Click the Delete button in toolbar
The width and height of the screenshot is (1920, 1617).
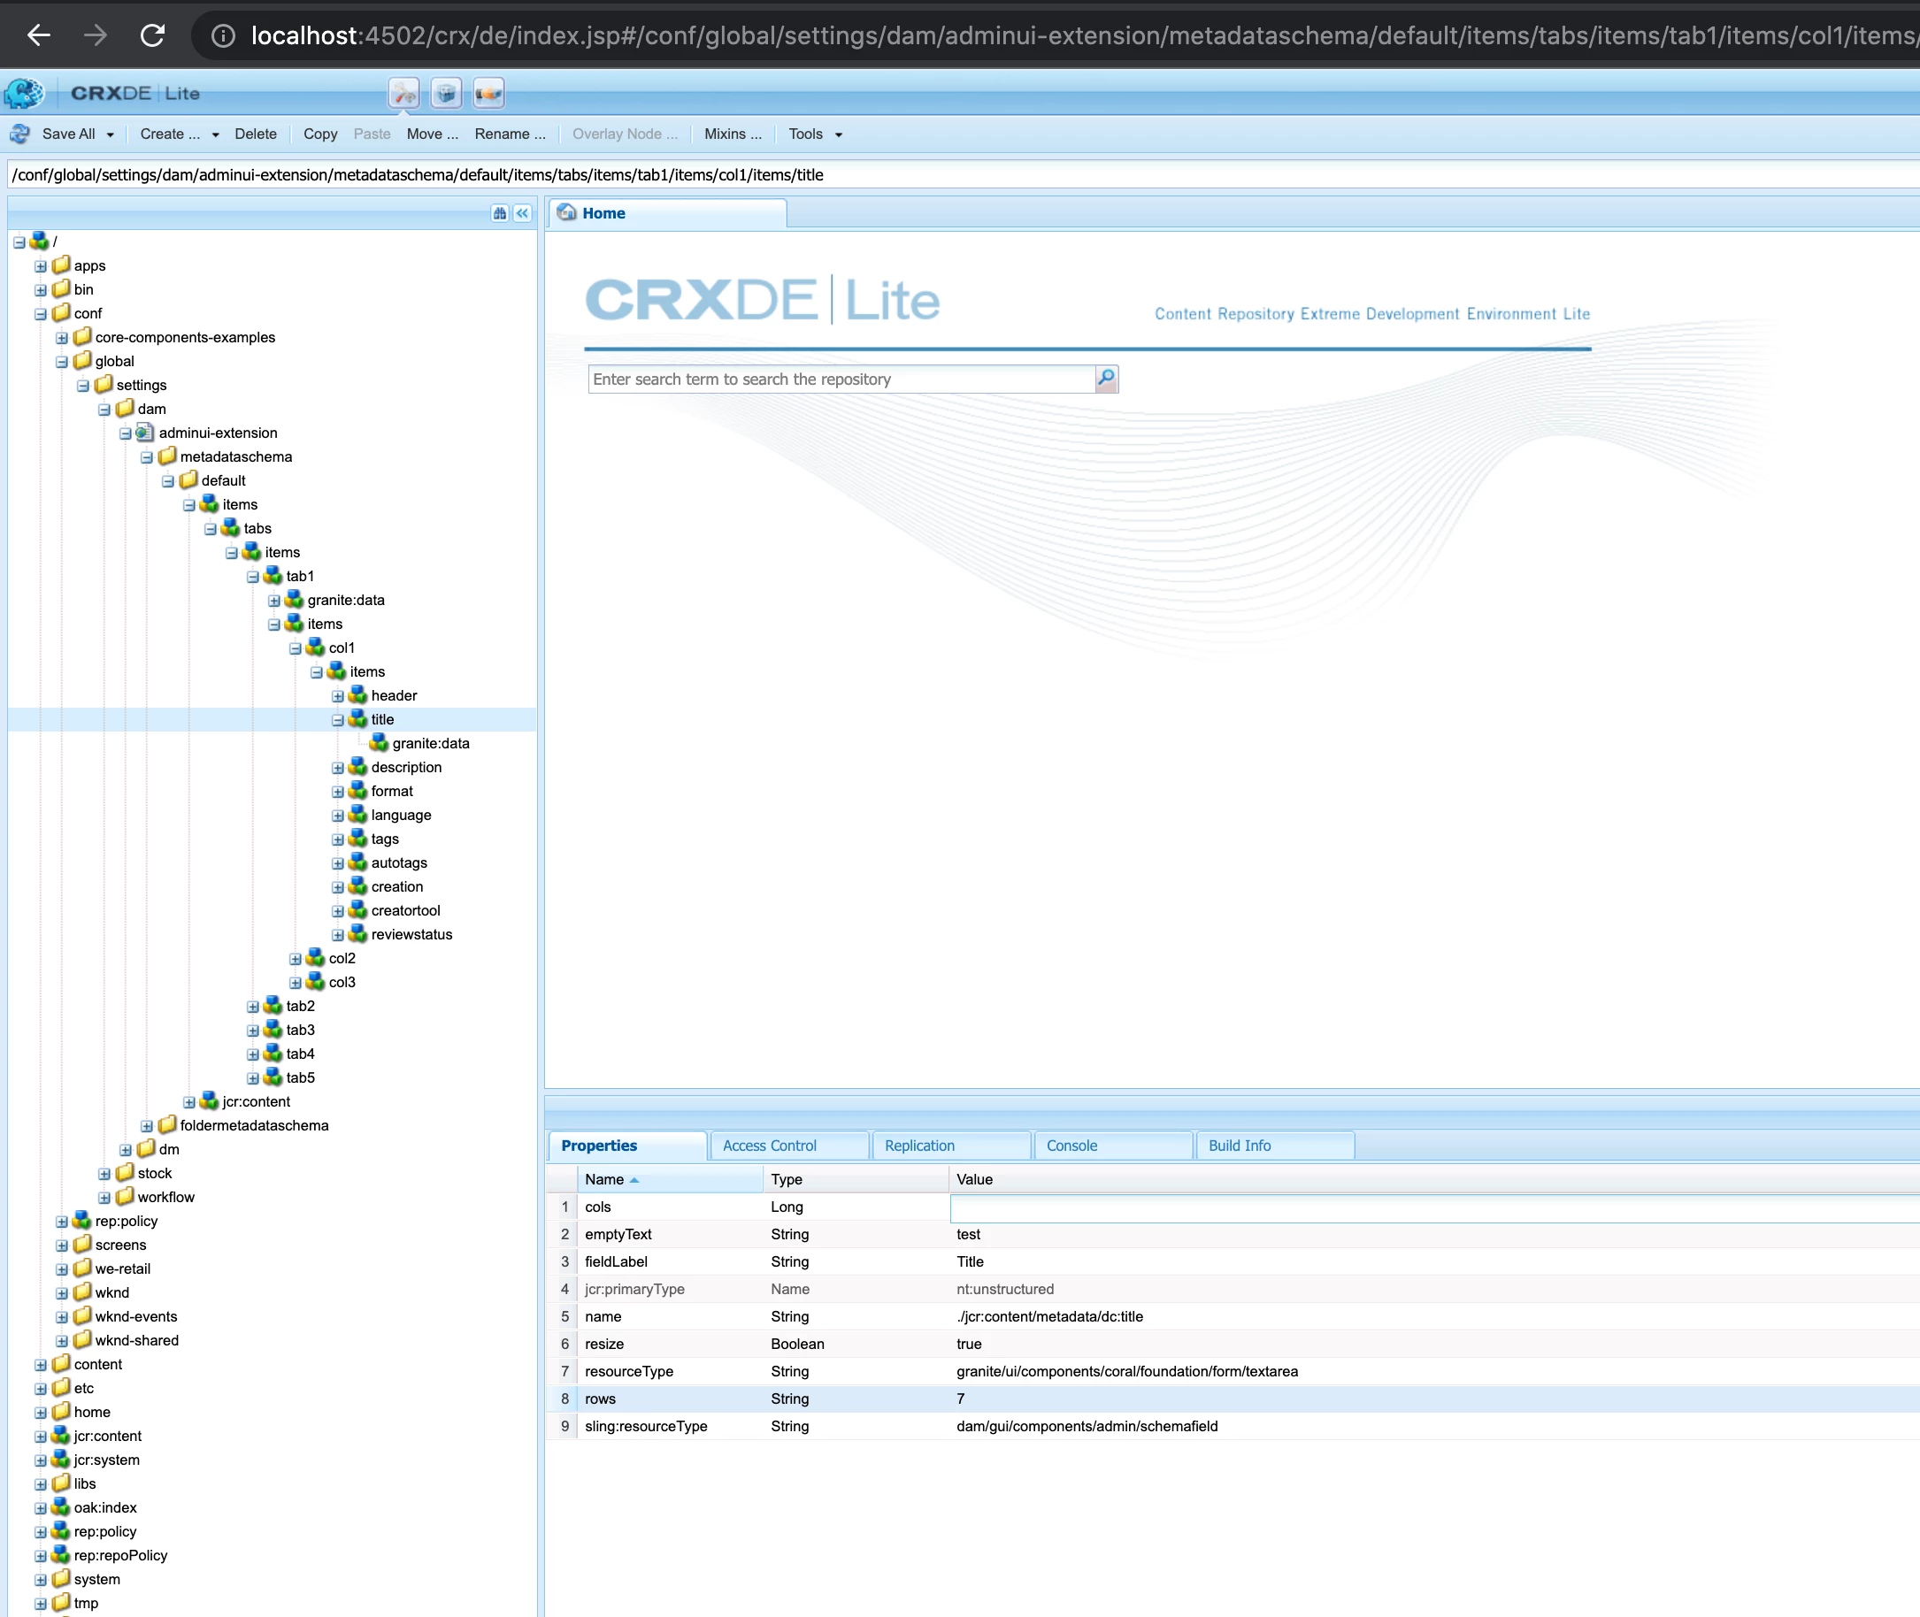click(x=255, y=134)
